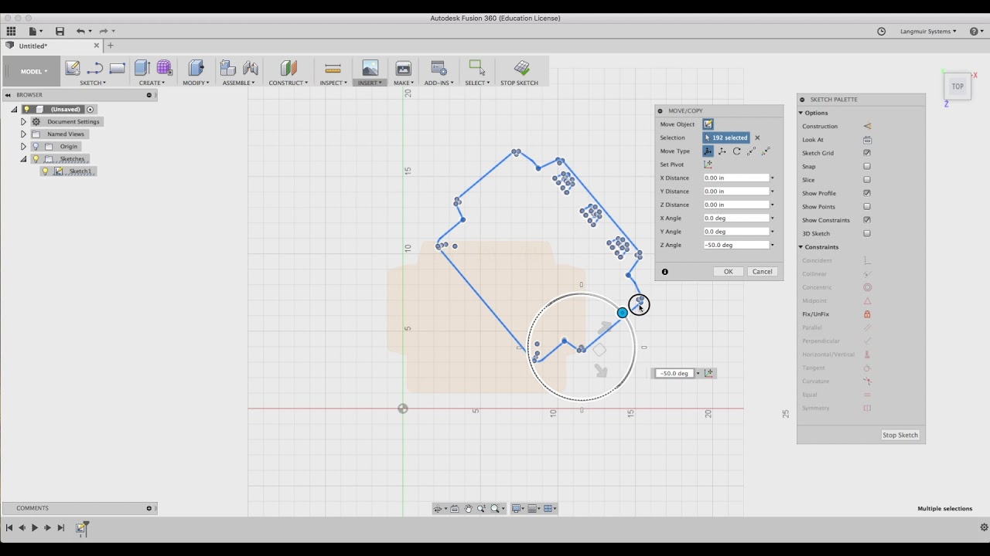This screenshot has height=556, width=990.
Task: Select the Zoom magnifier tool
Action: [483, 509]
